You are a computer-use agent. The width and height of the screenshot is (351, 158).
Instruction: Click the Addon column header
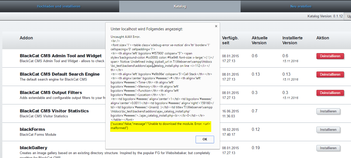(x=26, y=38)
